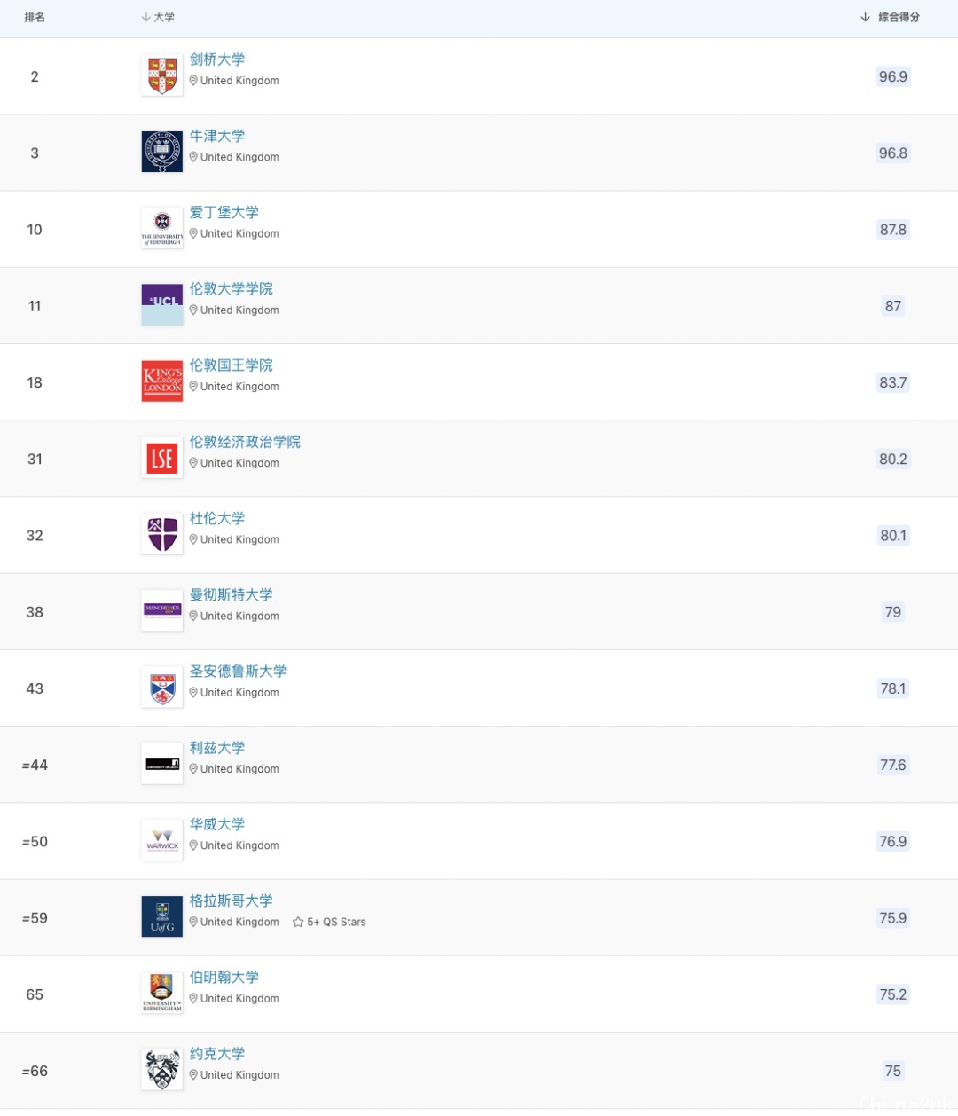Click the University of Birmingham logo
Viewport: 958px width, 1116px height.
coord(162,993)
